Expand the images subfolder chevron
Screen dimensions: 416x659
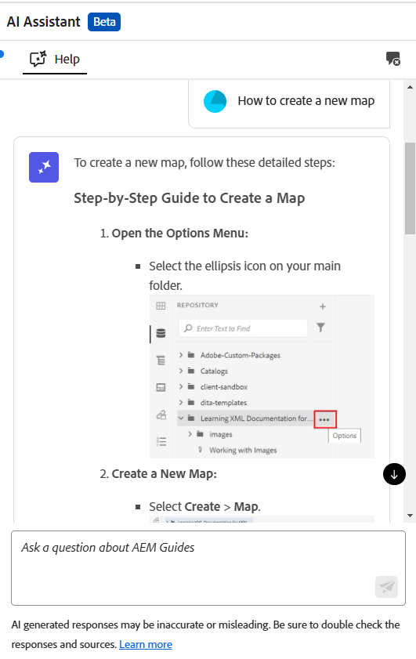click(190, 434)
